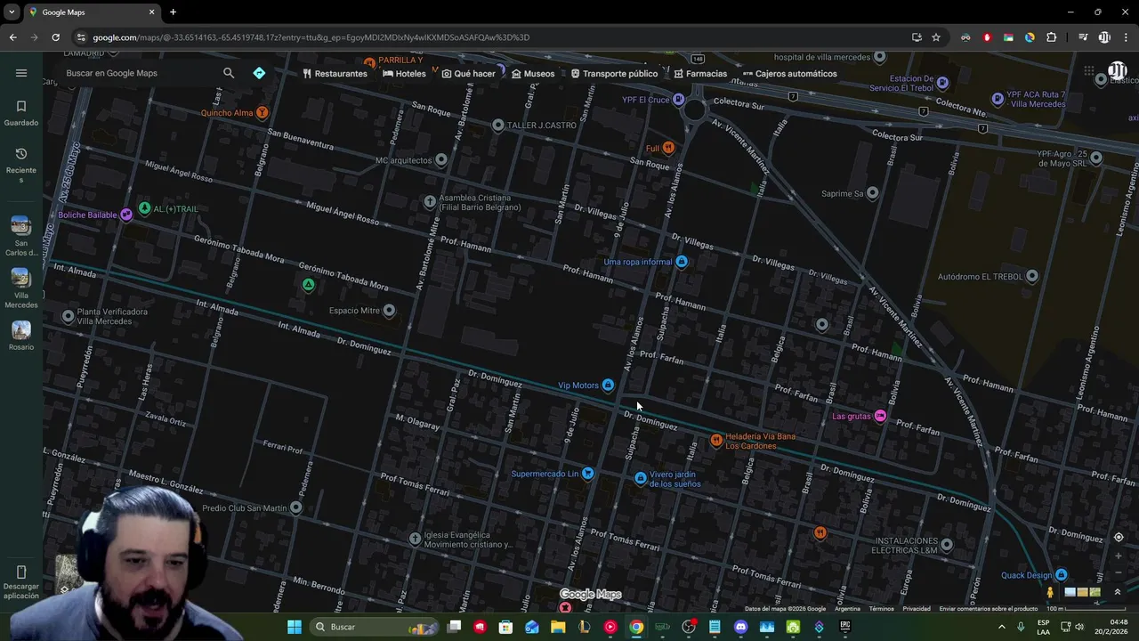Open the tab search dropdown arrow
This screenshot has height=641, width=1139.
(12, 12)
